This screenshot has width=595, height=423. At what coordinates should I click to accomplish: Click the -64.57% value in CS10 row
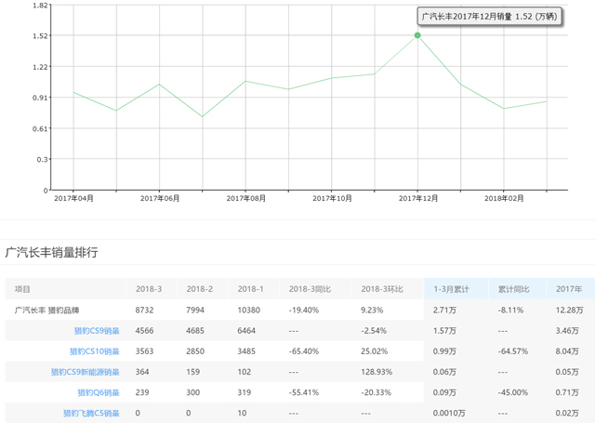pyautogui.click(x=513, y=351)
